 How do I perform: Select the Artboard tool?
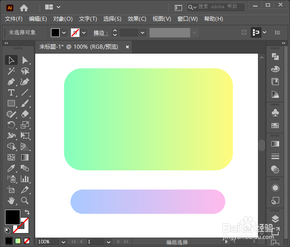(x=11, y=190)
